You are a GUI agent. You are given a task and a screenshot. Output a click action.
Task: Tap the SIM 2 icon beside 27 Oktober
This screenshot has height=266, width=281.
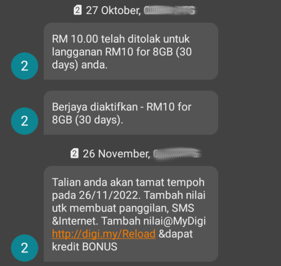78,10
